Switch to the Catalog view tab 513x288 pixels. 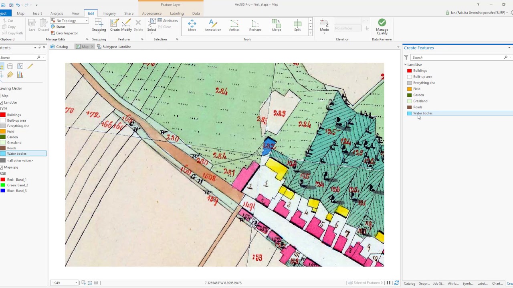59,47
